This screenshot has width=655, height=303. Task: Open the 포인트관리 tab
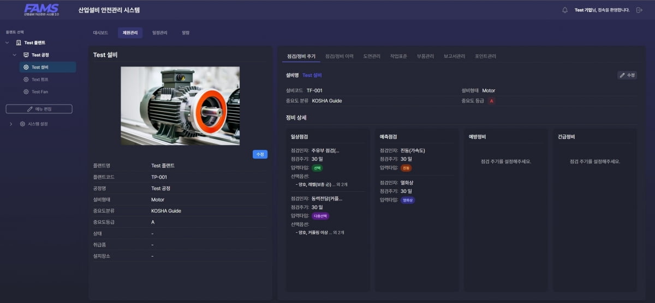point(485,56)
